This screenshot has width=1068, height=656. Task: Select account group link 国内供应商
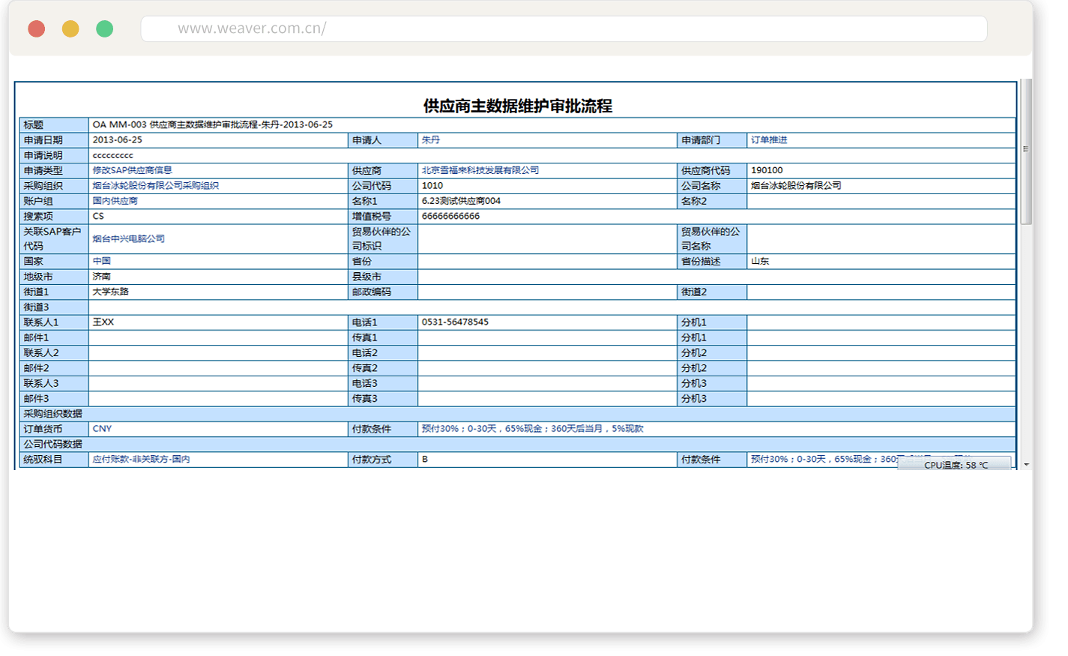(115, 201)
